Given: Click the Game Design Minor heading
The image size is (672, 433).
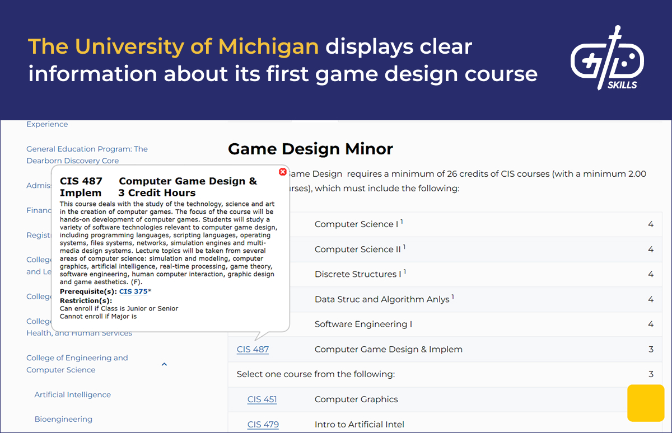Looking at the screenshot, I should [x=310, y=149].
